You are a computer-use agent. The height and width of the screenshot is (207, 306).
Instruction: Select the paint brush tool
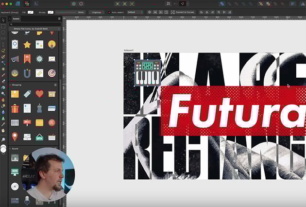[3, 75]
